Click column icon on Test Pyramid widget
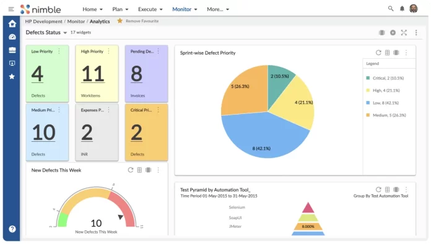The image size is (431, 244). [396, 190]
